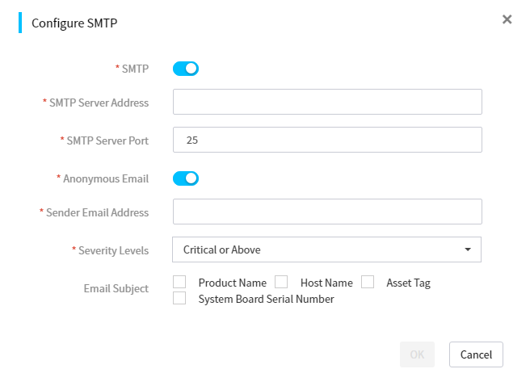Click the caret arrow beside Critical or Above
The width and height of the screenshot is (530, 390).
coord(468,250)
